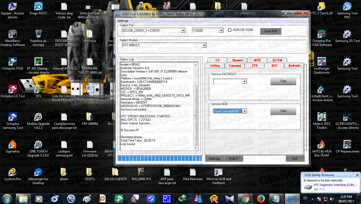Start the Service ADB operation
Screen dimensions: 361x204
283,111
